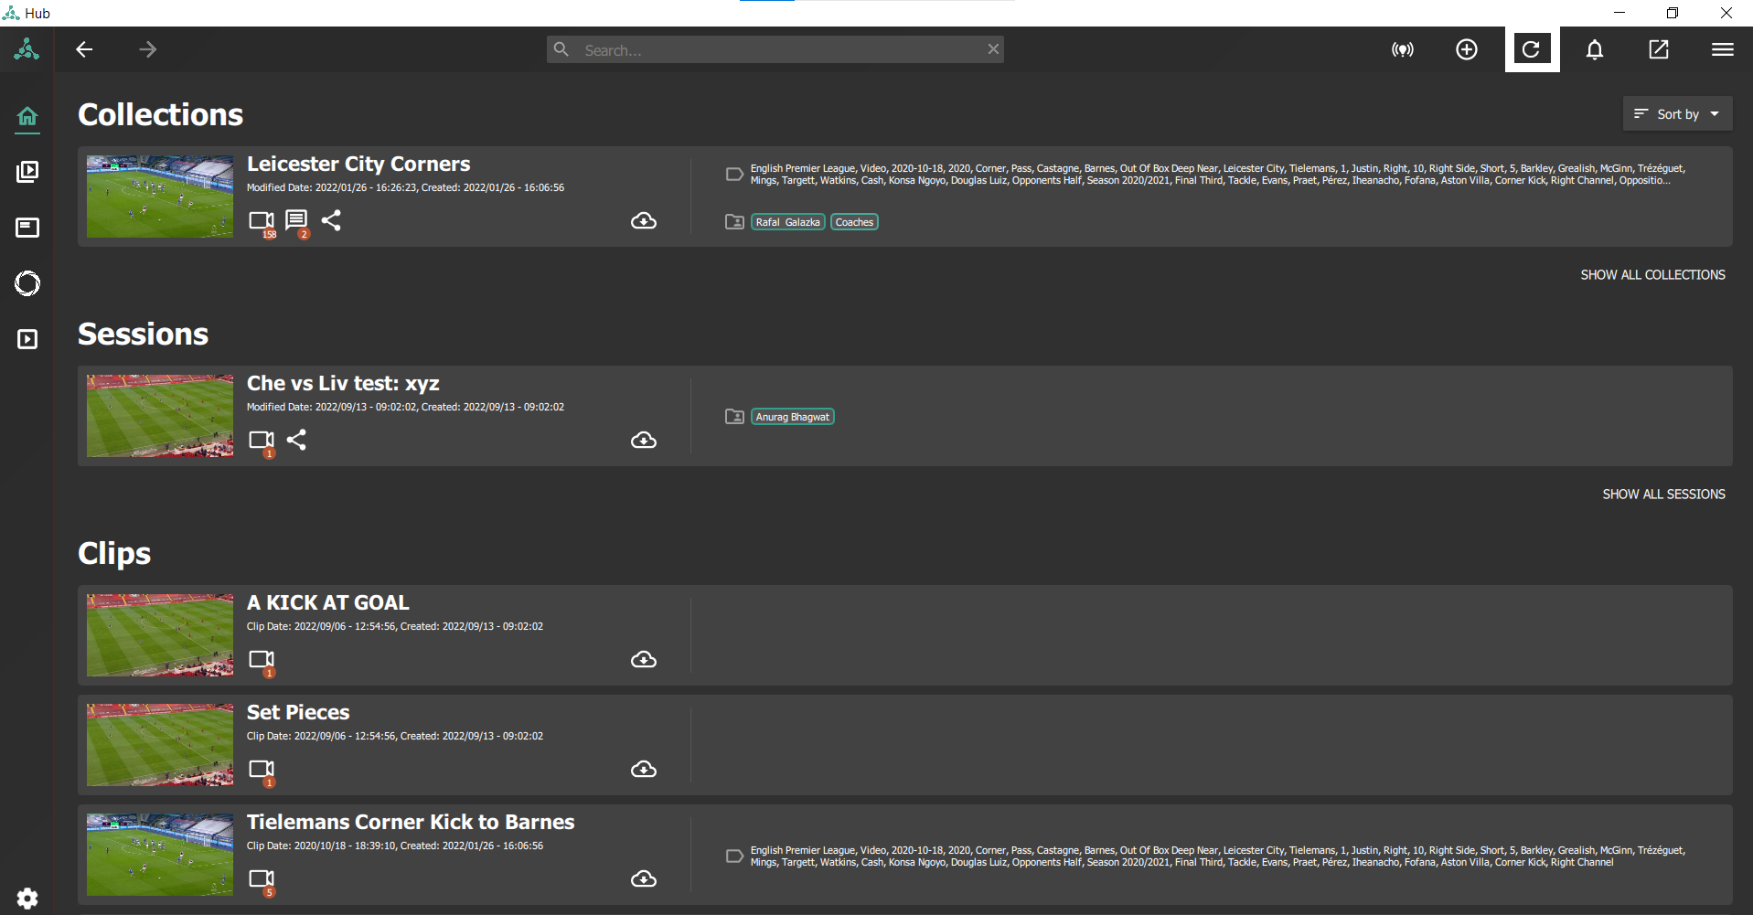Open the A KICK AT GOAL thumbnail
The image size is (1753, 915).
coord(160,635)
